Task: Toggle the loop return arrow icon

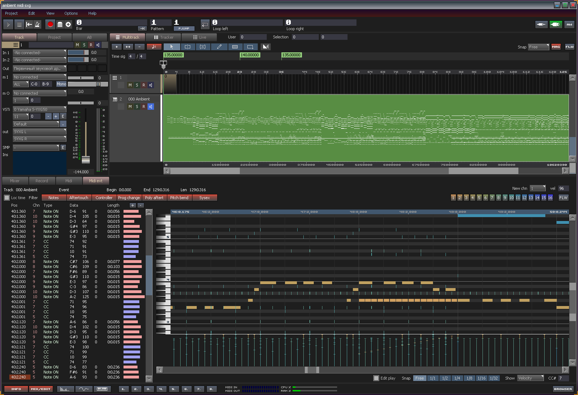Action: coord(205,24)
